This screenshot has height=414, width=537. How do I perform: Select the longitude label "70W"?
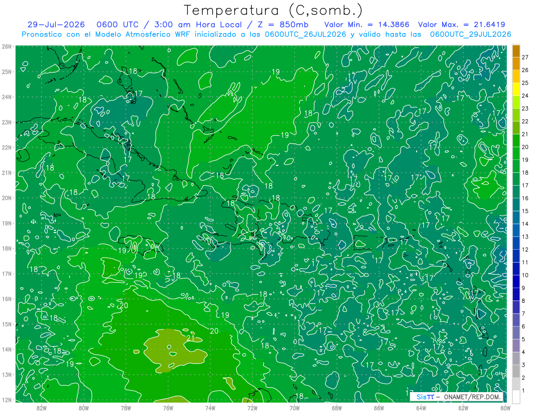coord(294,408)
